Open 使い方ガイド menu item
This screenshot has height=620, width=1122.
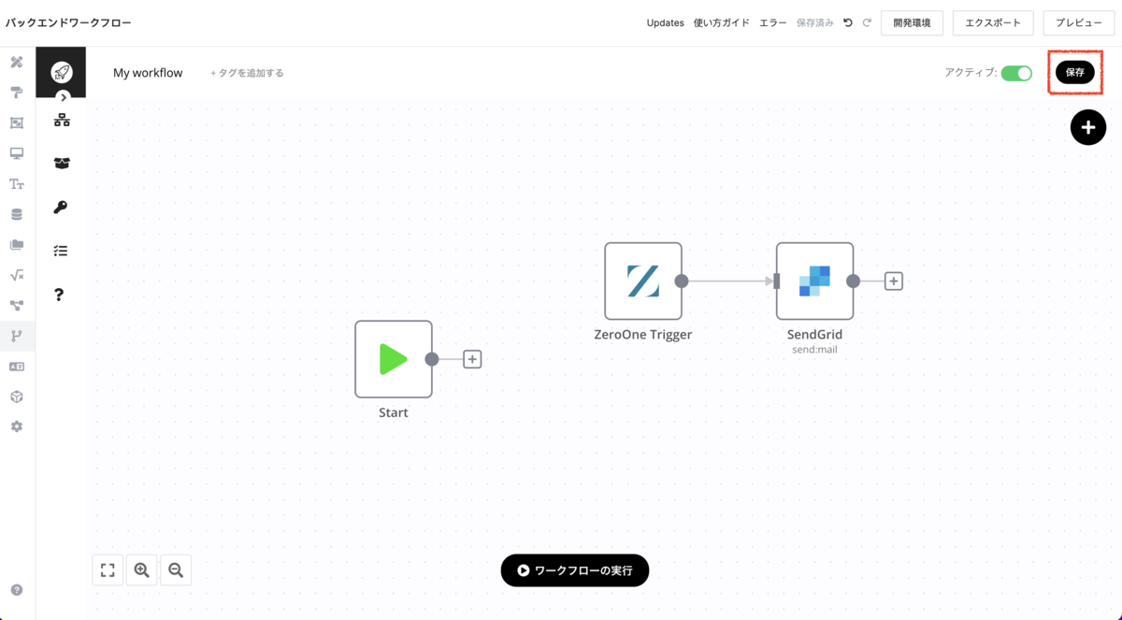tap(722, 22)
